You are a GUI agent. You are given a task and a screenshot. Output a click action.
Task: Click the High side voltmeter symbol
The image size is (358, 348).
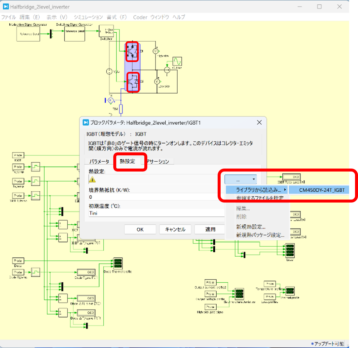155,51
